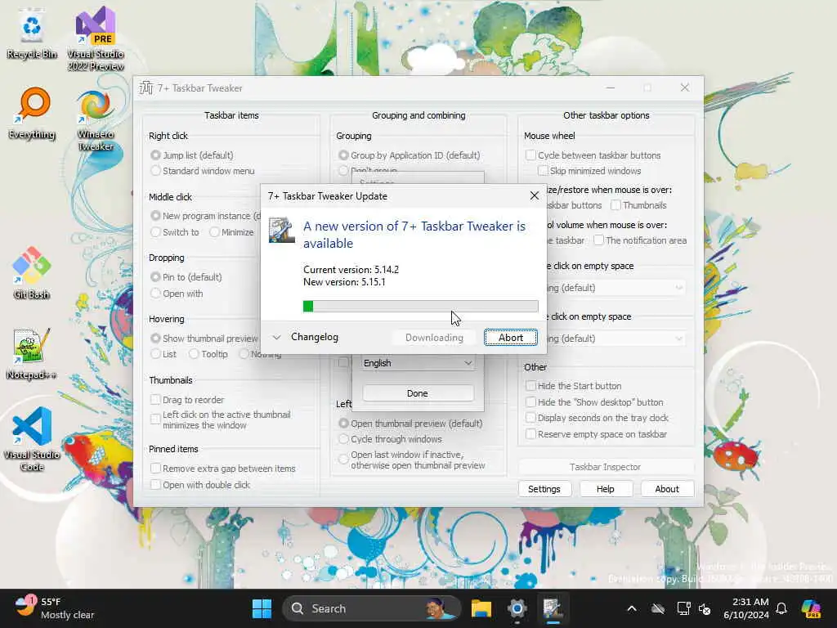
Task: Open the Git Bash desktop shortcut
Action: 32,273
